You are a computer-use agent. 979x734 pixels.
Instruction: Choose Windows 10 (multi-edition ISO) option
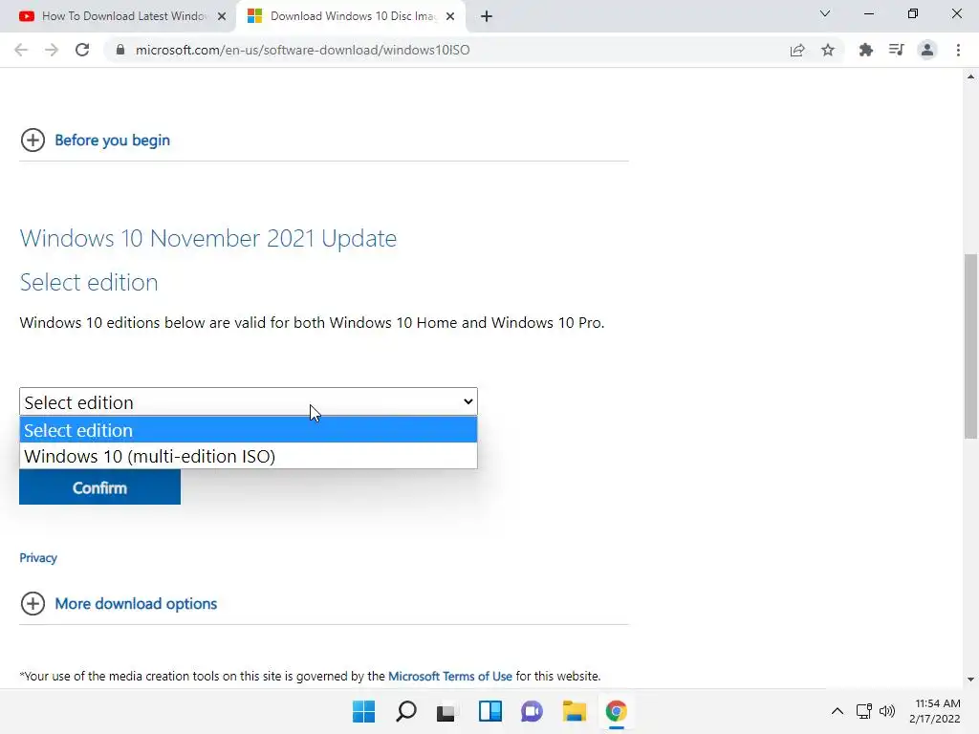249,456
